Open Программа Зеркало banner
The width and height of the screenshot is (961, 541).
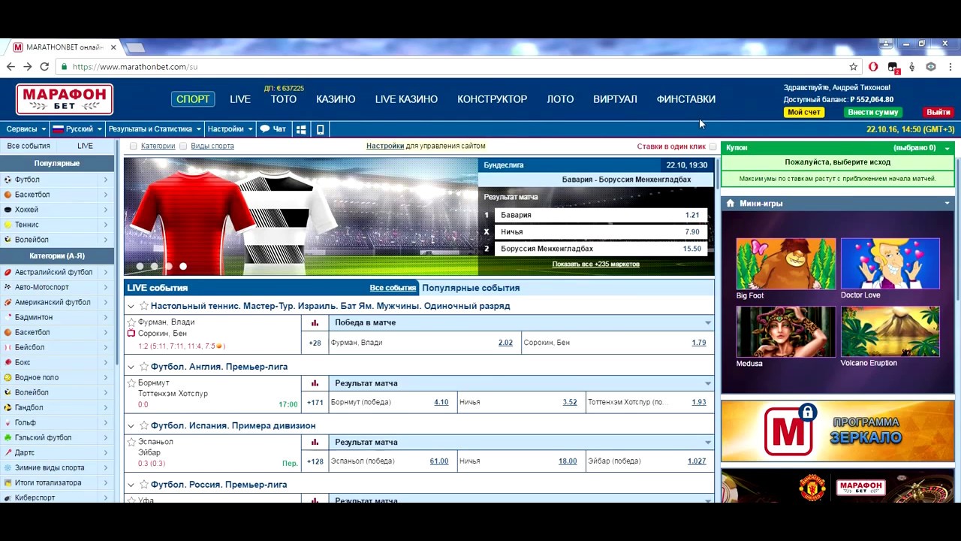[838, 431]
